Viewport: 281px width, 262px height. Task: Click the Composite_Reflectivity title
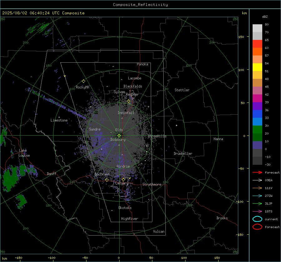click(x=140, y=5)
